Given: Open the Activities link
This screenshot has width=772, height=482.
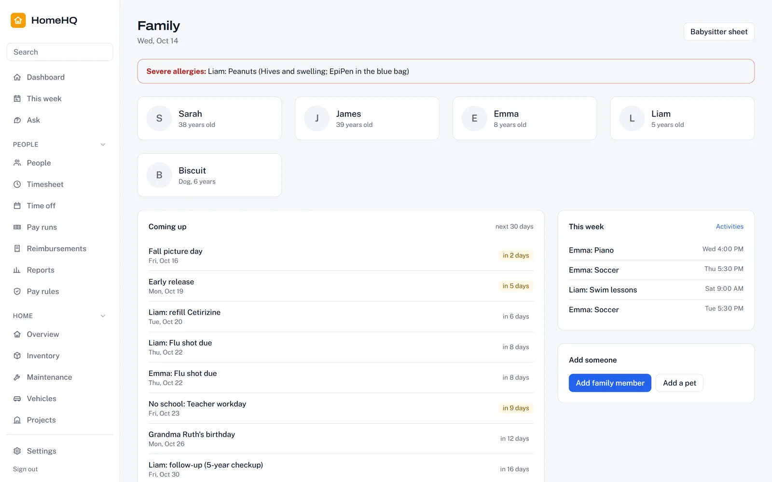Looking at the screenshot, I should [730, 227].
